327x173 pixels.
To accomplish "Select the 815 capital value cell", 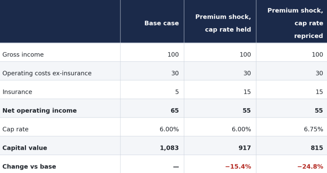I will click(x=317, y=148).
